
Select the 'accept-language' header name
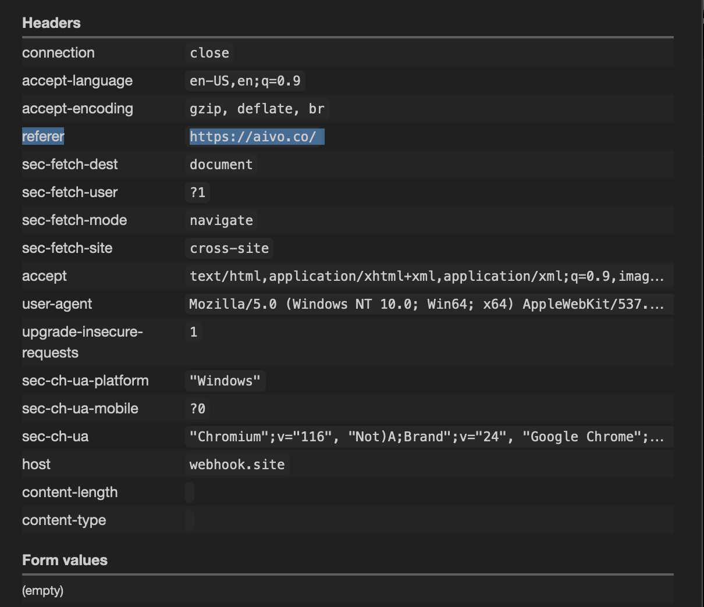click(77, 81)
